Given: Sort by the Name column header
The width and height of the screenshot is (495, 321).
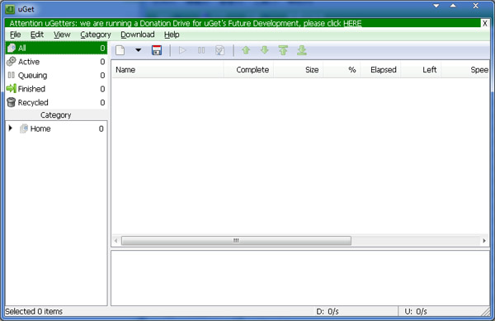Looking at the screenshot, I should pyautogui.click(x=167, y=70).
